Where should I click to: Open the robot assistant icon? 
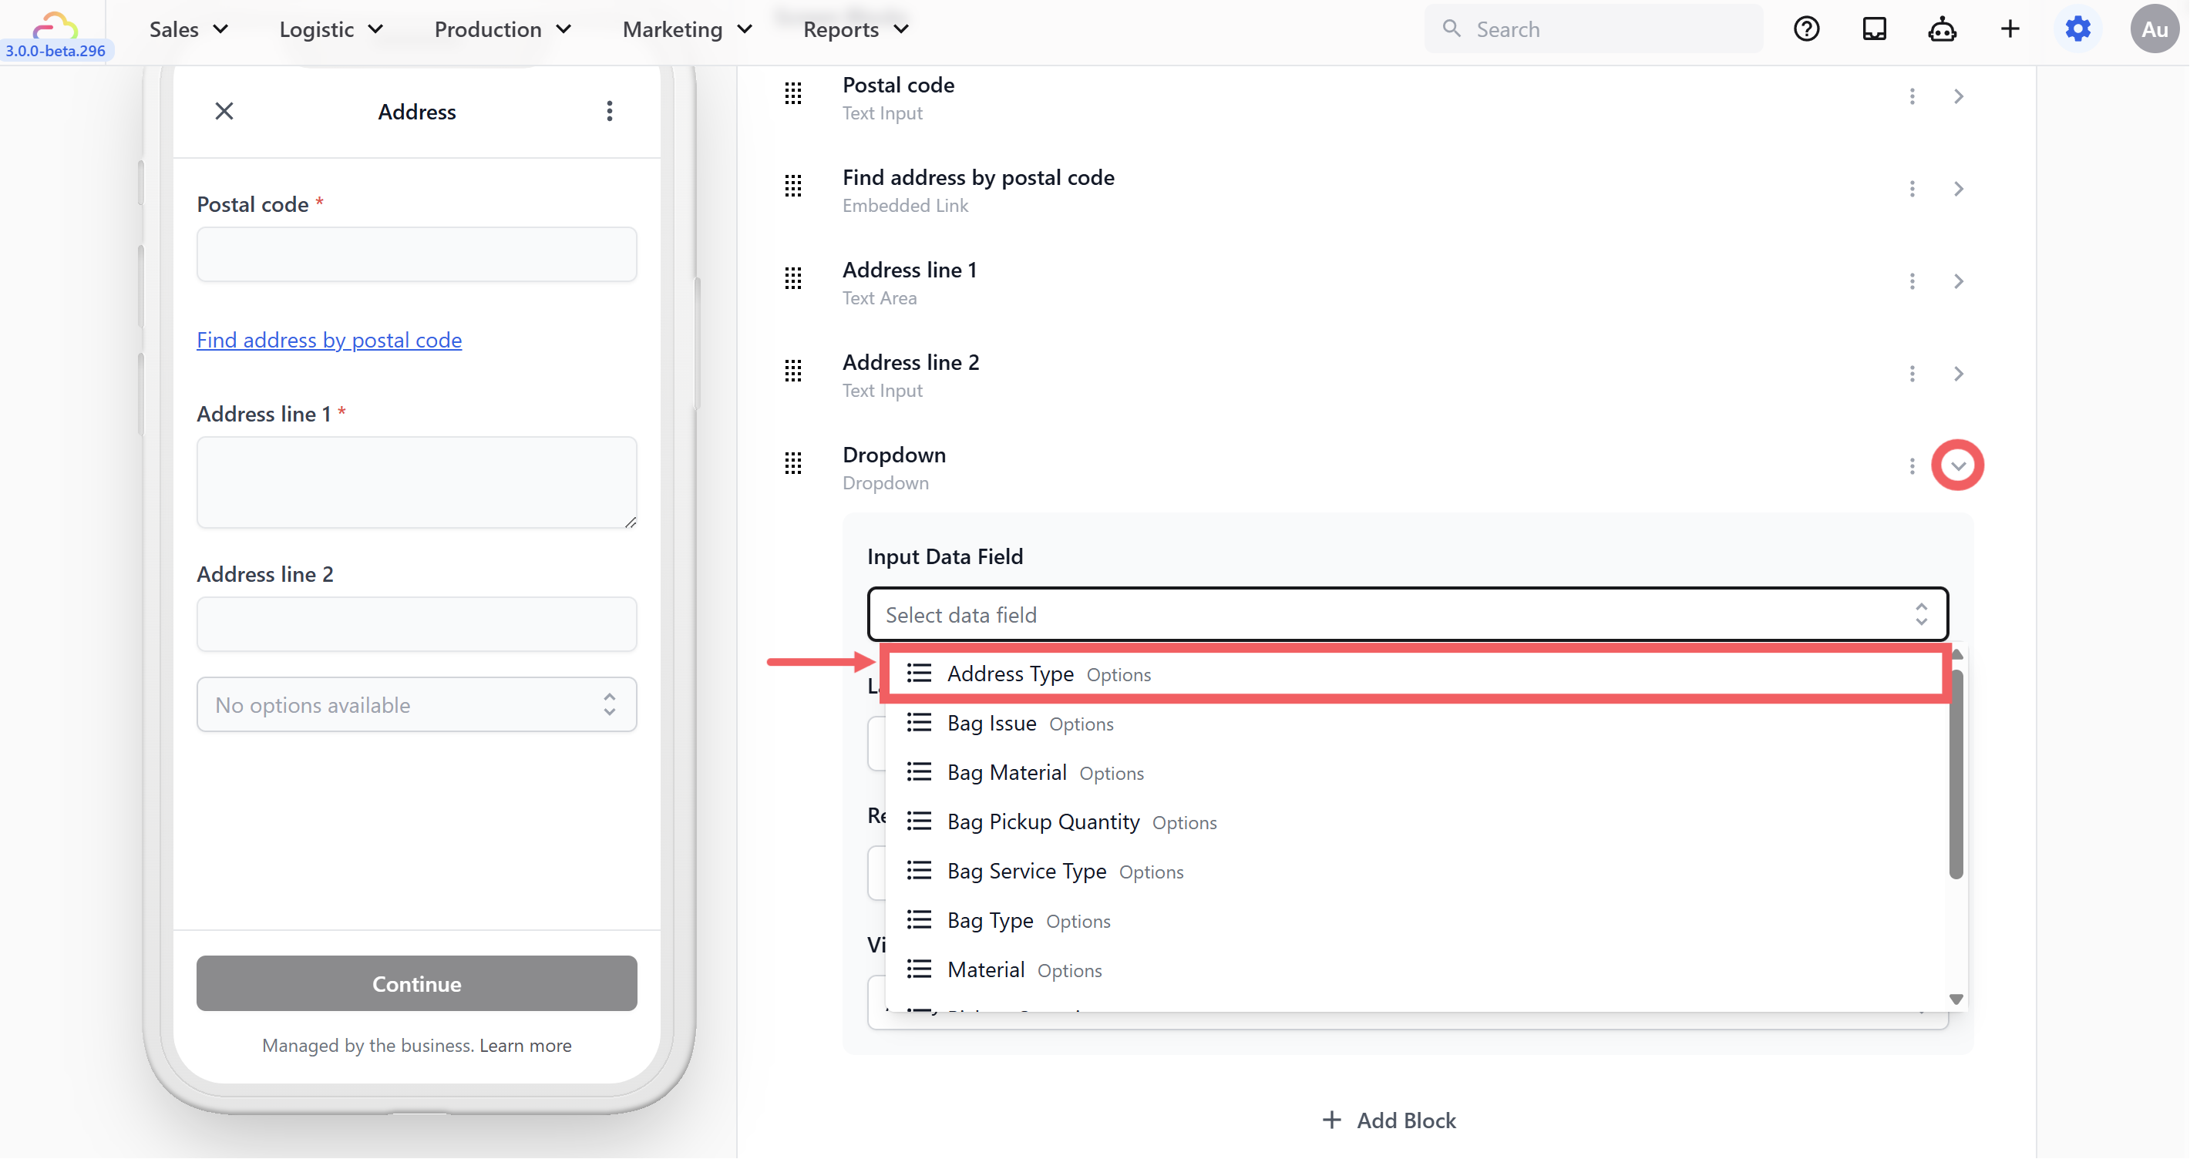[1942, 29]
